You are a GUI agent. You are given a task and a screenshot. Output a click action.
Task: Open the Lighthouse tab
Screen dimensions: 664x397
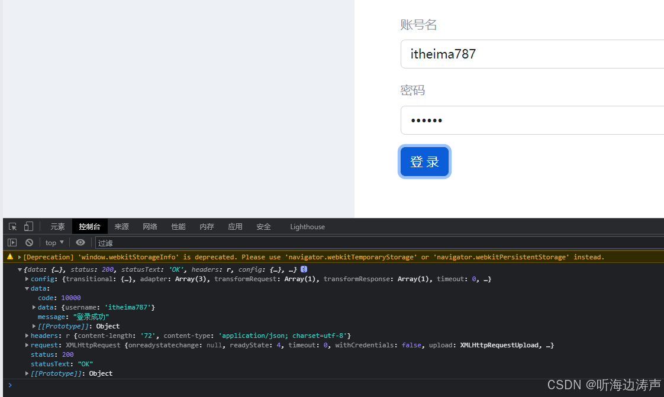307,227
